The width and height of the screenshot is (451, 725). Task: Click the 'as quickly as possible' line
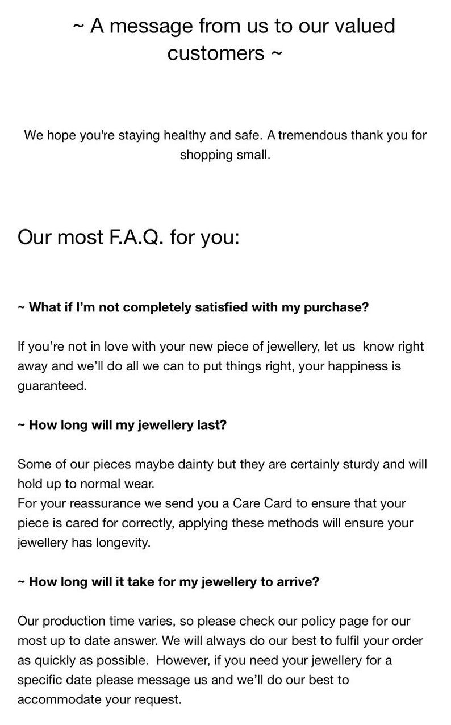click(204, 661)
